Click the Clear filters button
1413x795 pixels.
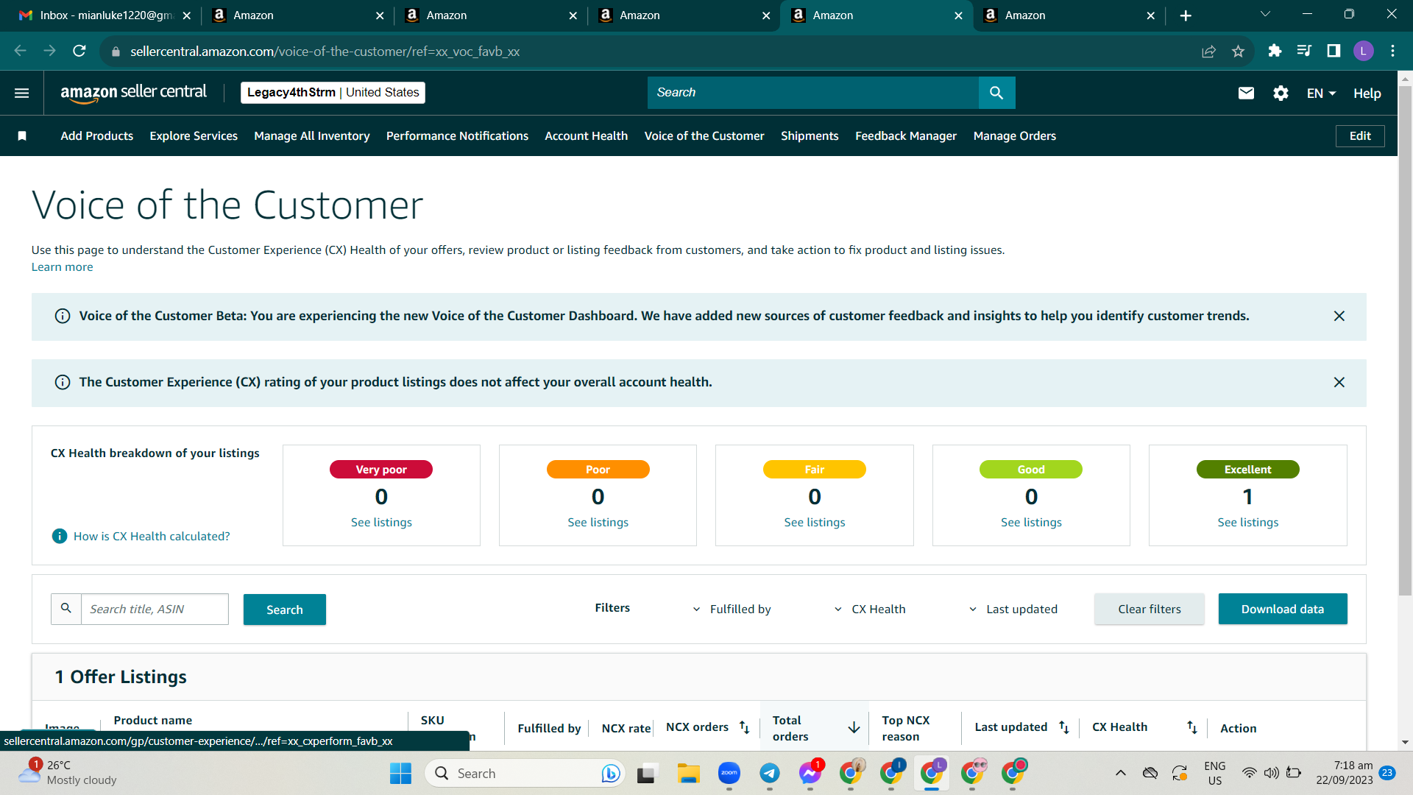[x=1150, y=609]
